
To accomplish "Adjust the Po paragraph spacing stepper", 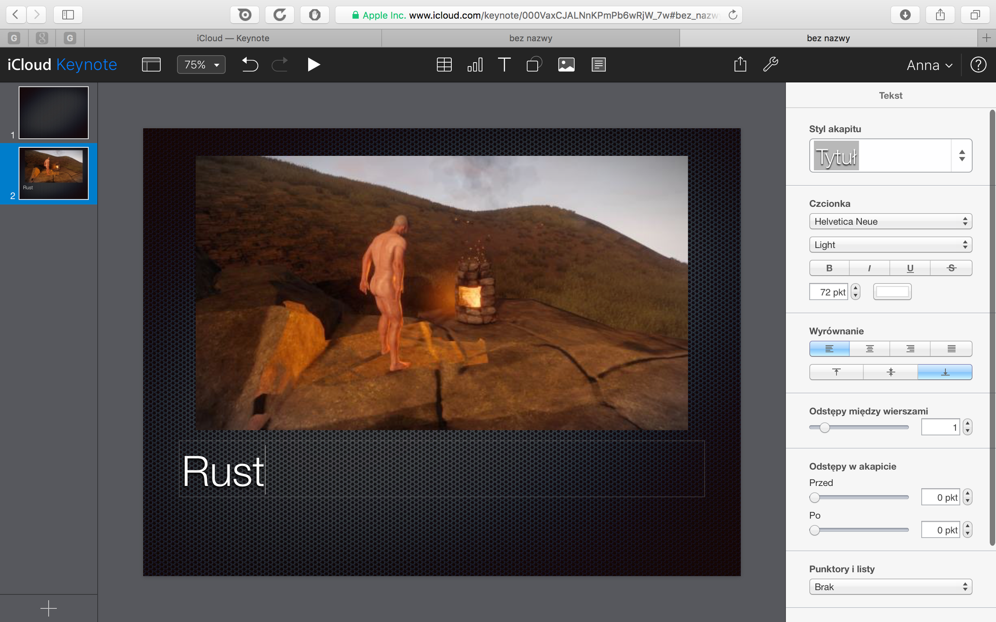I will coord(967,530).
